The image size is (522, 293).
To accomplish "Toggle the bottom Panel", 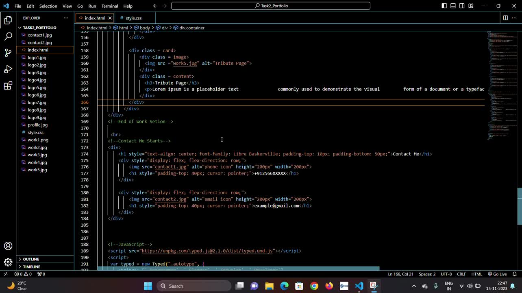I will [453, 6].
